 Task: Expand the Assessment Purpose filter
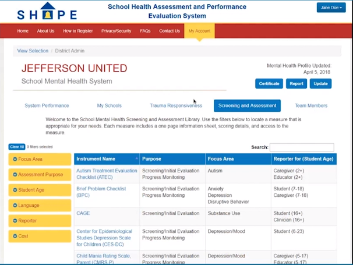[x=40, y=174]
